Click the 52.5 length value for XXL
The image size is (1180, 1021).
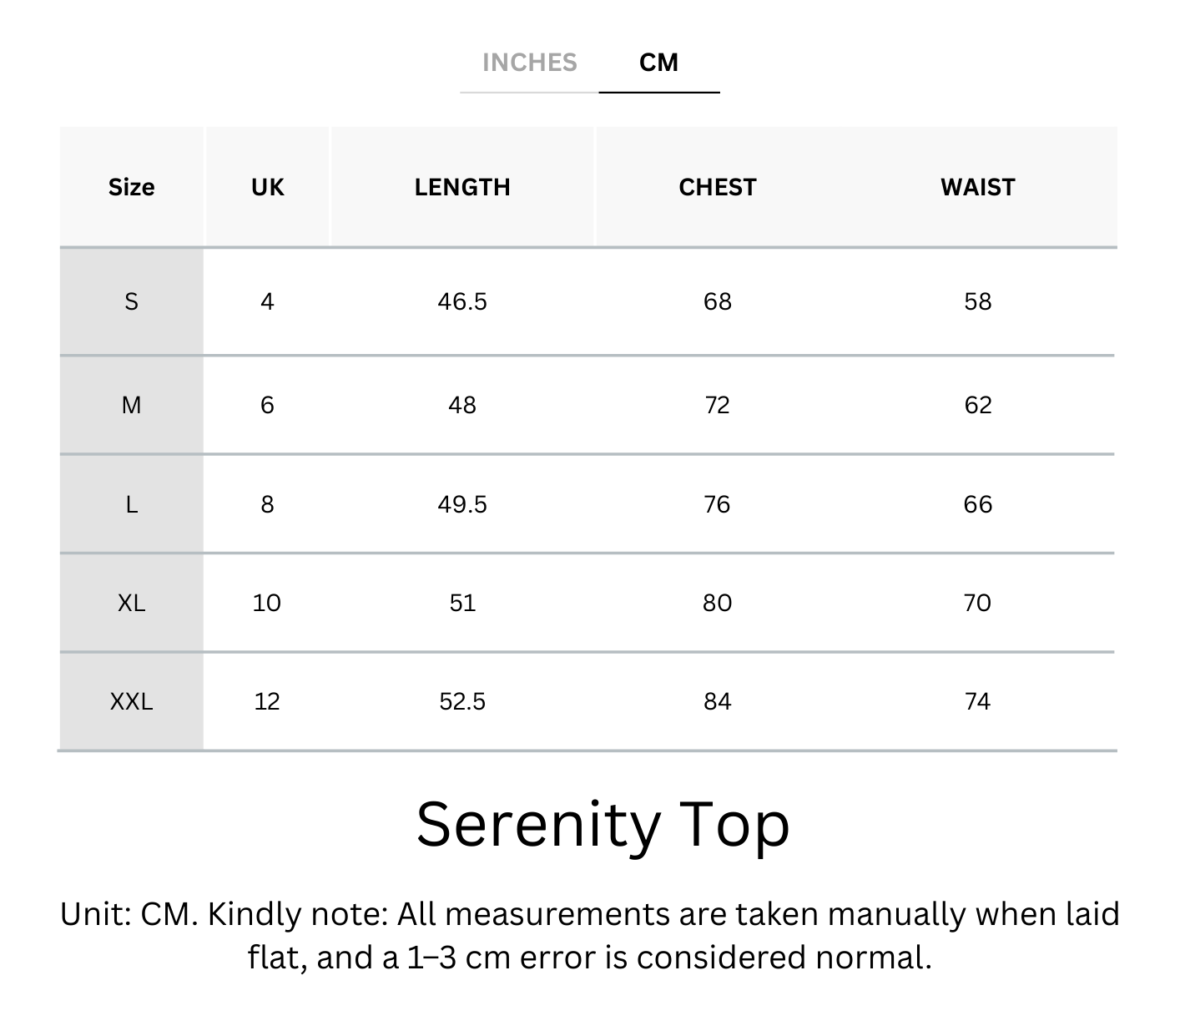[x=462, y=701]
